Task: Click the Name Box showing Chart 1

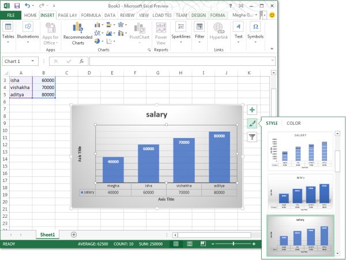Action: (16, 61)
